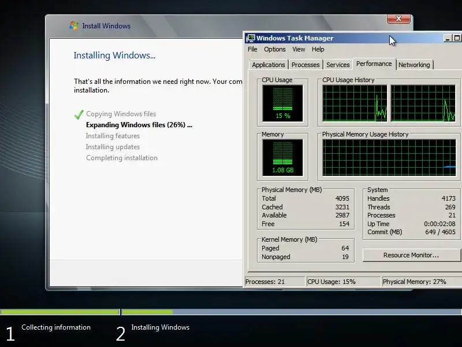Click the Physical Memory Usage History graph

tap(389, 157)
